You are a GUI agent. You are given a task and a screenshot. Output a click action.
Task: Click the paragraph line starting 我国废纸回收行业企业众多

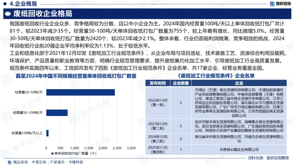(x=147, y=24)
